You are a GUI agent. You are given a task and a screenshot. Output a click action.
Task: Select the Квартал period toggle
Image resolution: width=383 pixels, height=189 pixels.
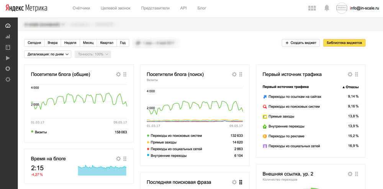coord(107,43)
